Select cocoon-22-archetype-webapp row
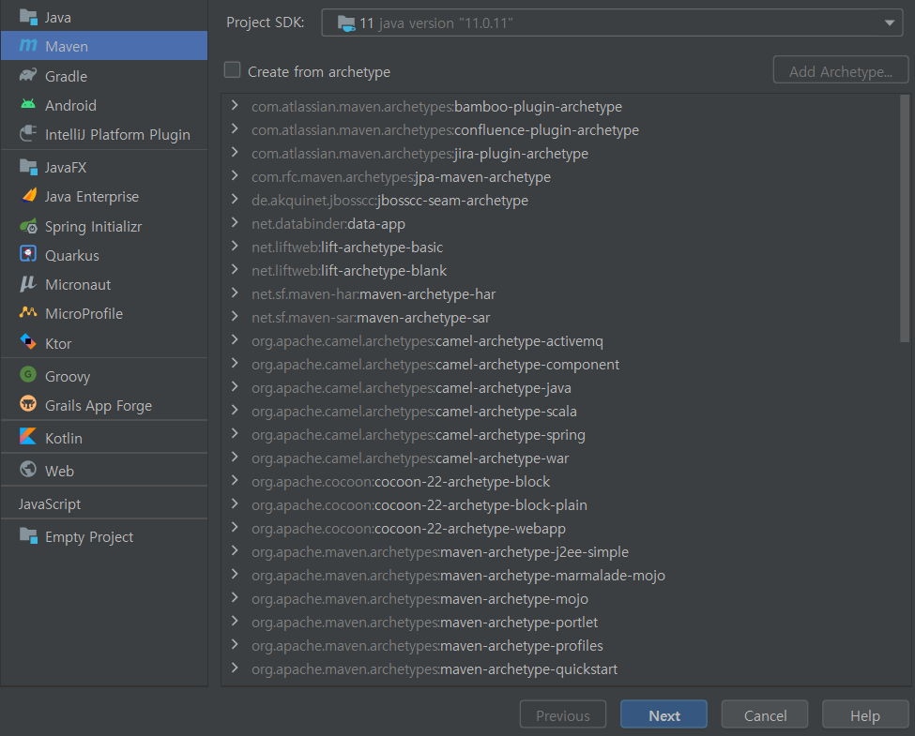 pyautogui.click(x=561, y=529)
